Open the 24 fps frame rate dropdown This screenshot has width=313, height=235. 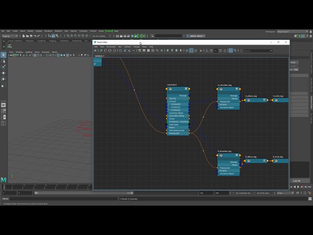click(x=285, y=193)
